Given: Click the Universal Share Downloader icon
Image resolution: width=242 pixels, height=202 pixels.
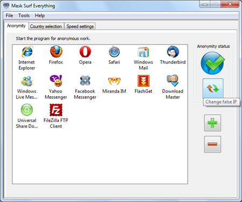Looking at the screenshot, I should (x=27, y=110).
